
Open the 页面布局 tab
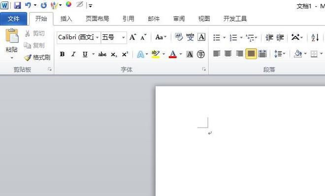(97, 19)
